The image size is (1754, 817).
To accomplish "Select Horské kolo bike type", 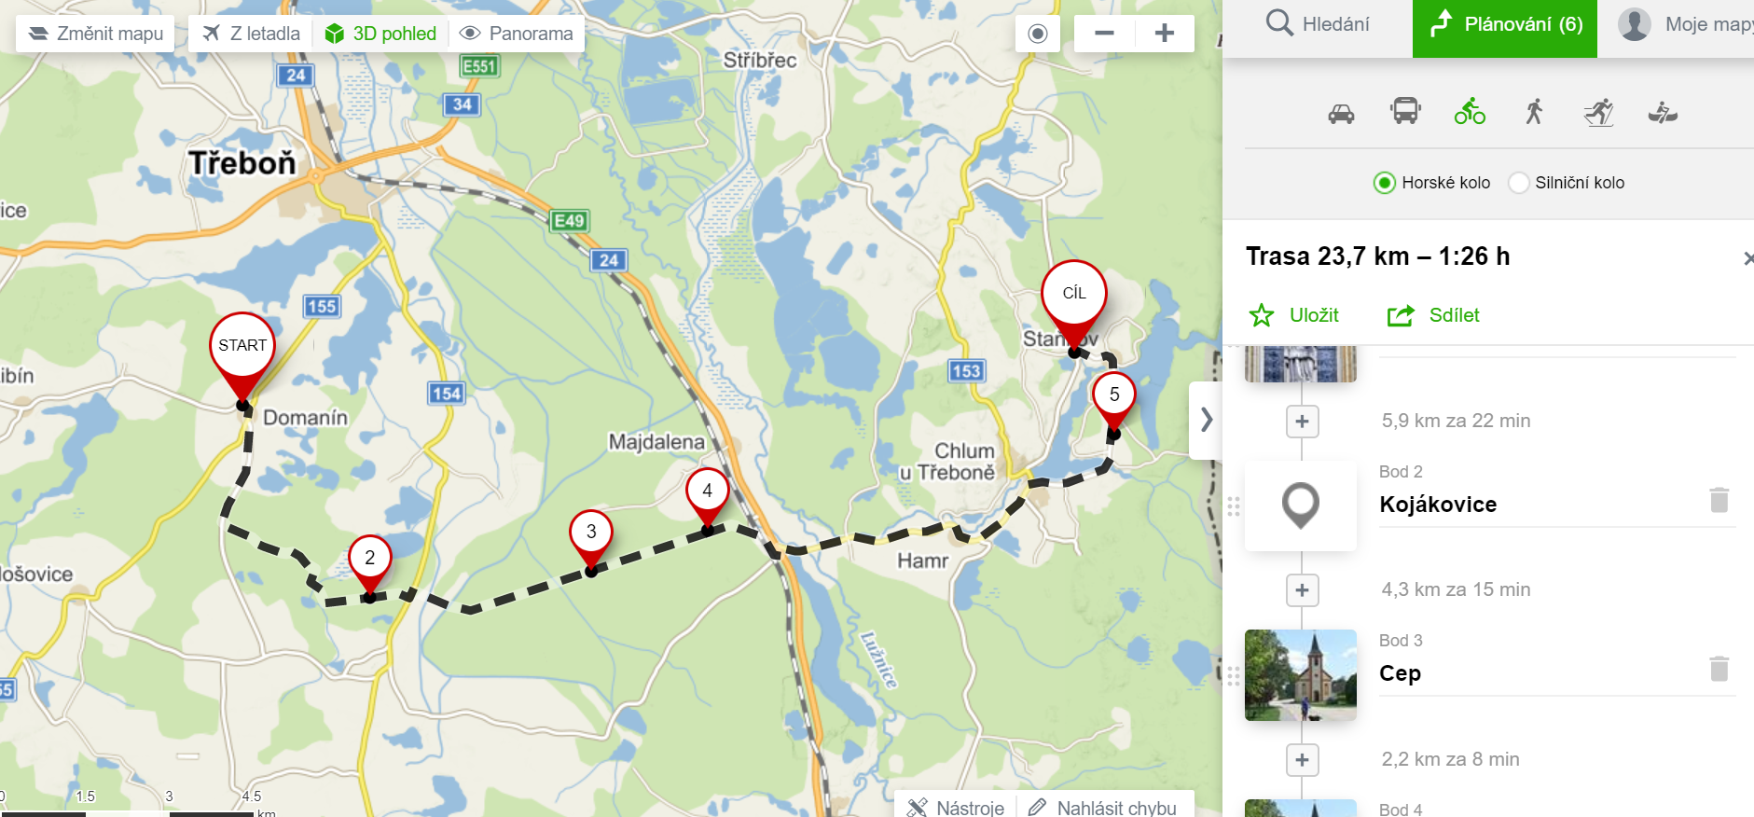I will pyautogui.click(x=1432, y=183).
